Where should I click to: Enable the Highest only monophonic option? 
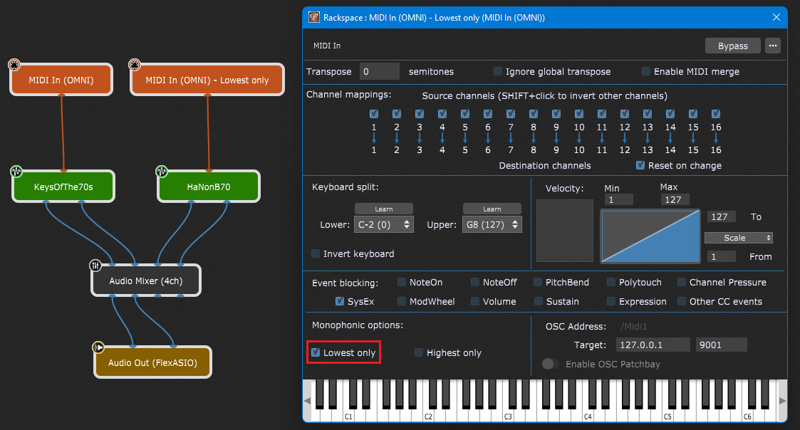click(x=418, y=352)
